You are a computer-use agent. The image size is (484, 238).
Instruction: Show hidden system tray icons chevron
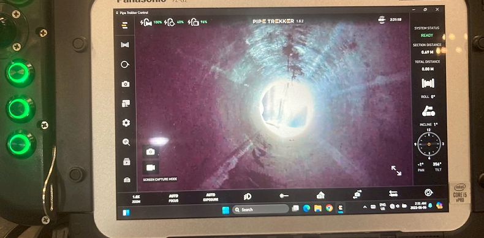[365, 207]
